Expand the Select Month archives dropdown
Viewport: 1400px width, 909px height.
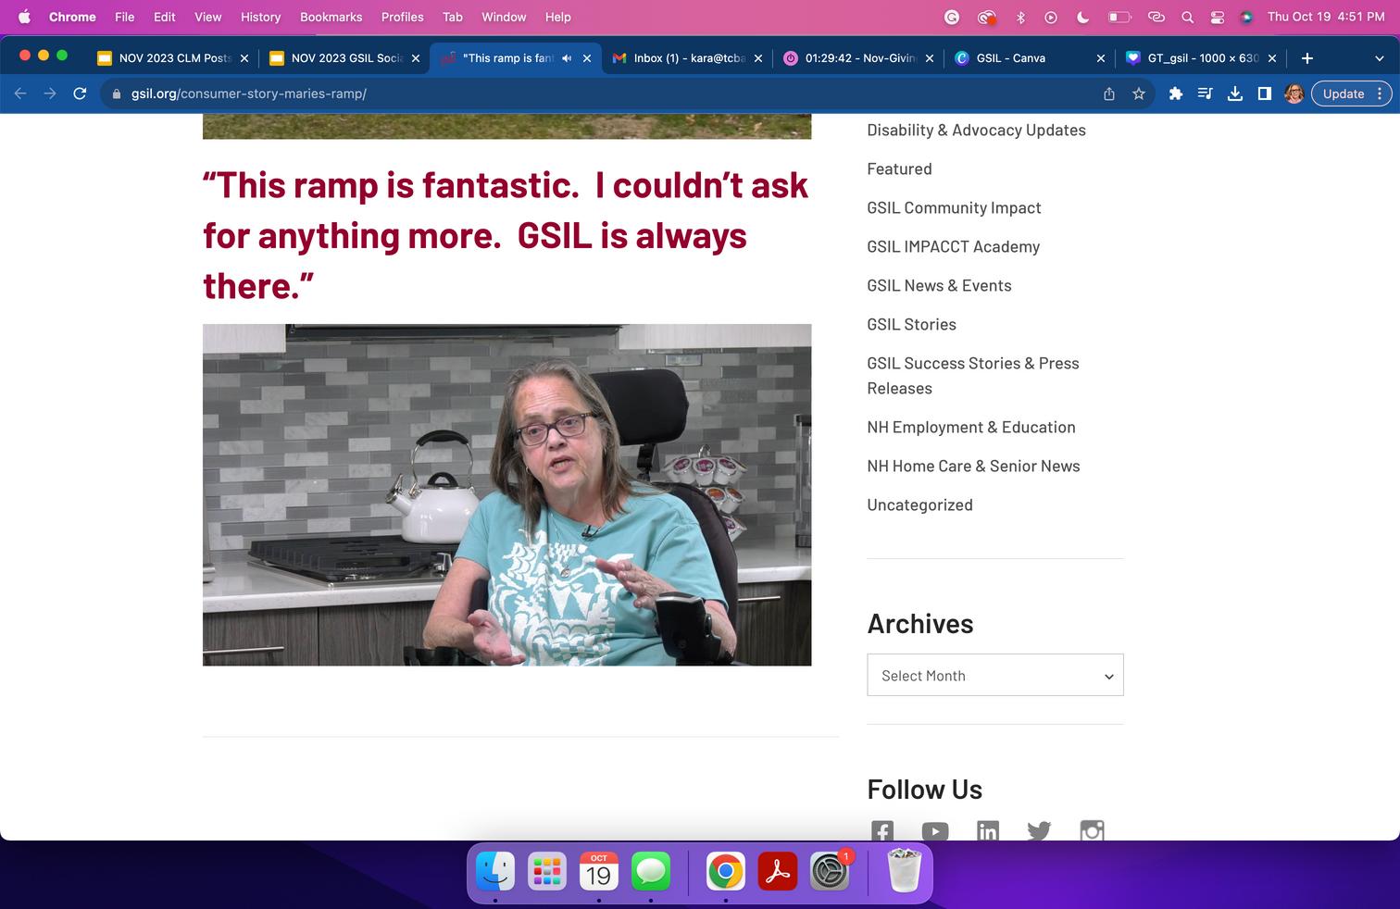click(x=995, y=675)
